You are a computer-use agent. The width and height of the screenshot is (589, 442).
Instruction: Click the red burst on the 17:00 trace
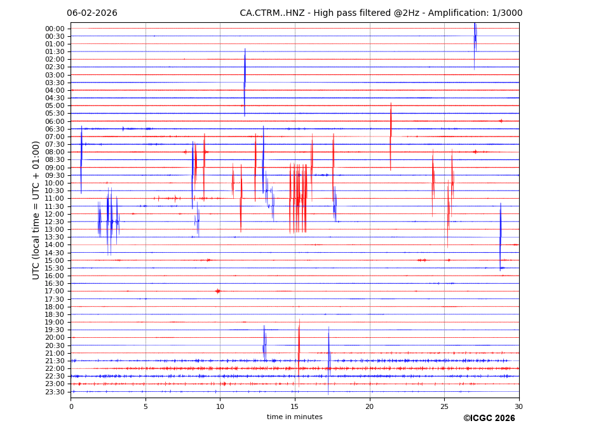point(218,291)
